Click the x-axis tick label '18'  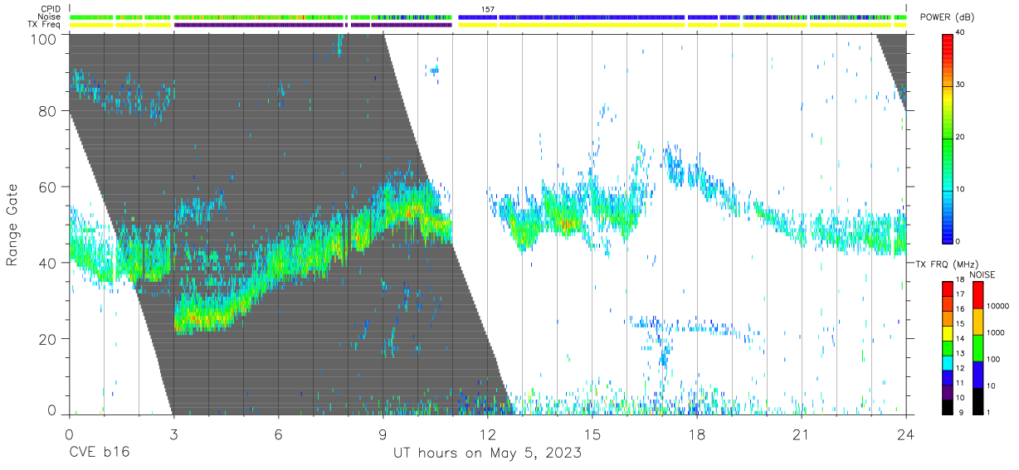[696, 435]
